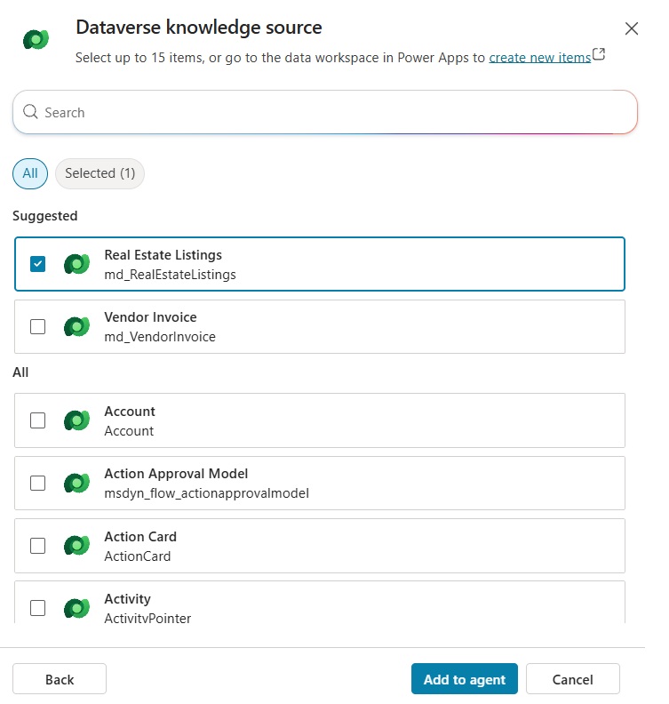669x704 pixels.
Task: Click the Dataverse icon in the Account row
Action: coord(76,420)
